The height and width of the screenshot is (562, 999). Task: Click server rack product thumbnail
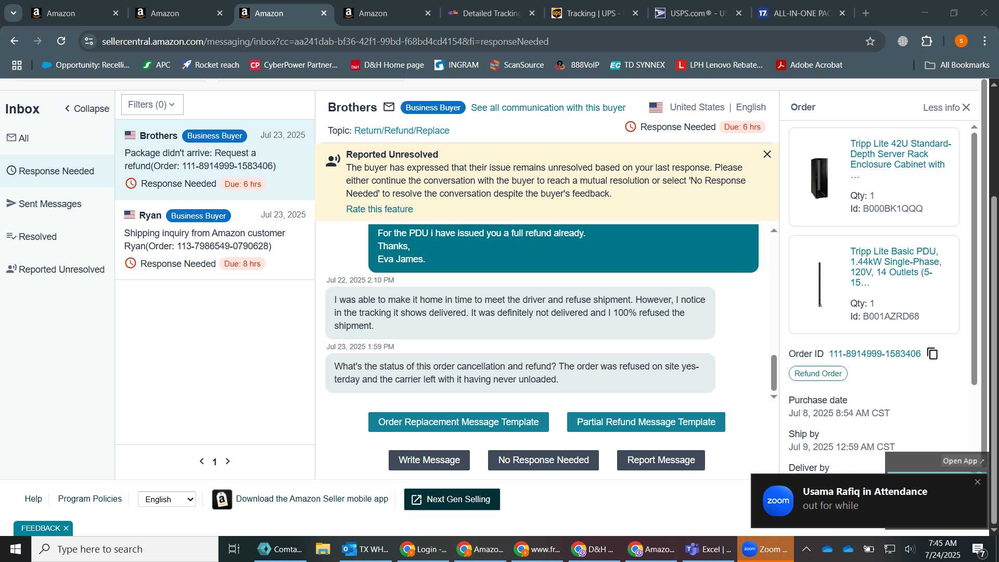coord(819,177)
